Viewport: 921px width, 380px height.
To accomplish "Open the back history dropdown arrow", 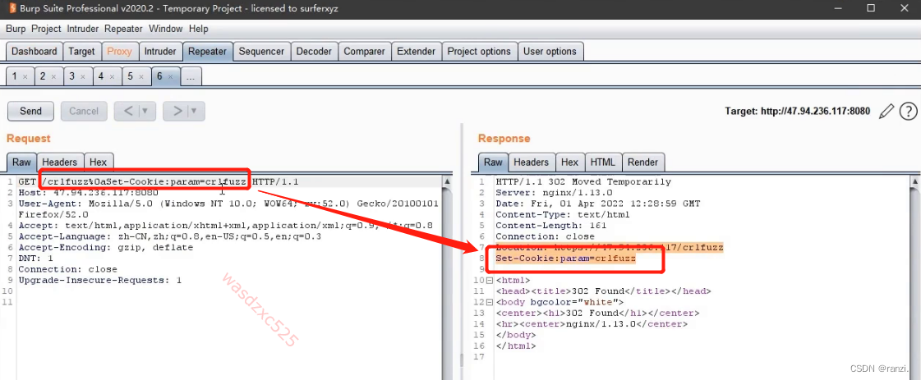I will pos(145,111).
